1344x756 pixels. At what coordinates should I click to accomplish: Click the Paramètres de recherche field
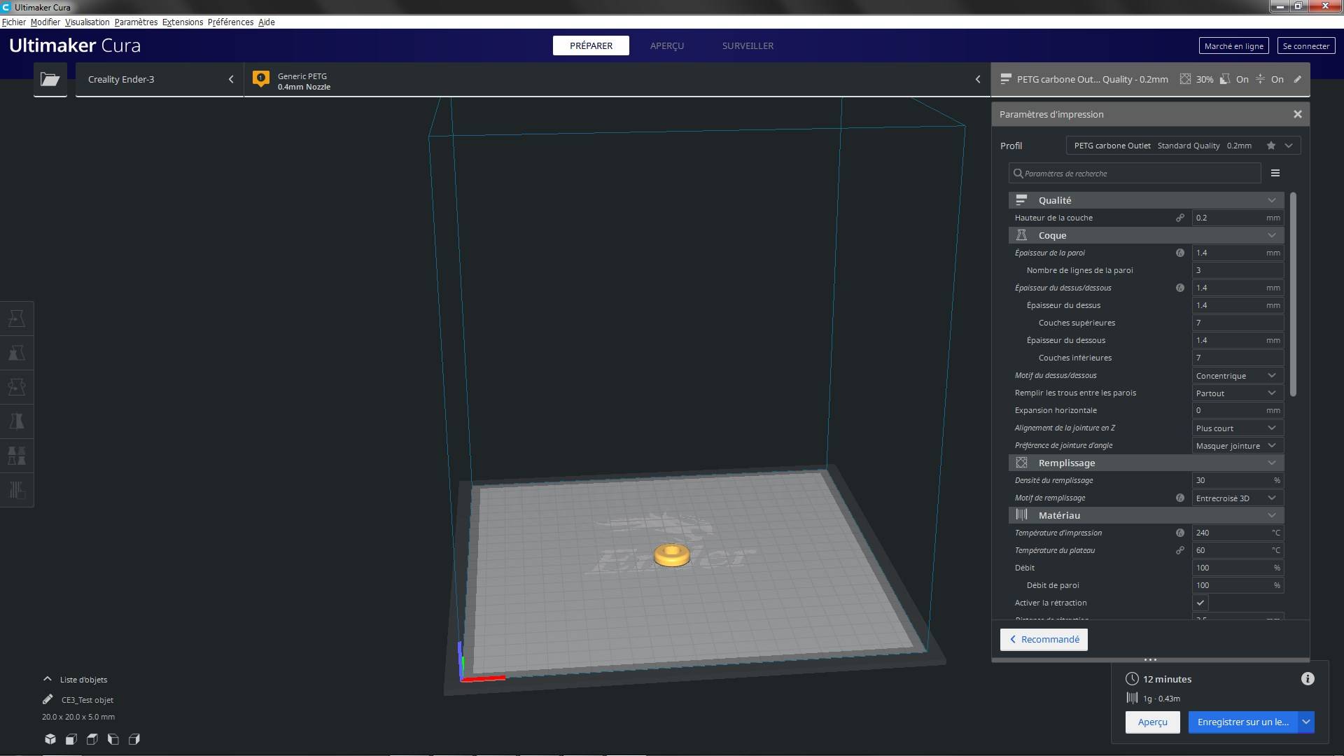click(x=1135, y=173)
